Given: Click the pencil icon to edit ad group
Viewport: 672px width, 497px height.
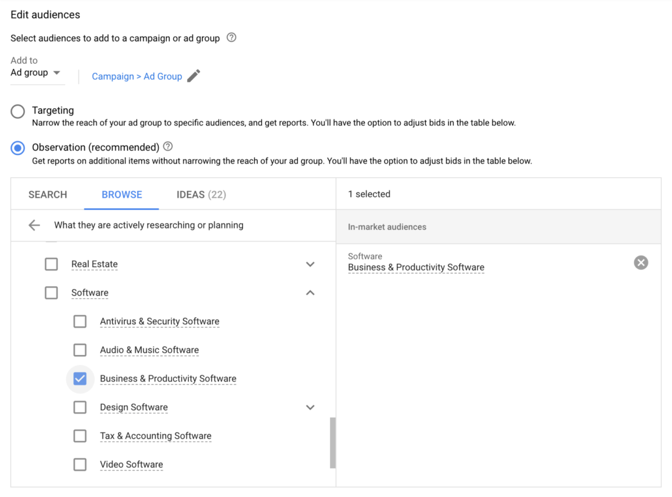Looking at the screenshot, I should click(194, 76).
